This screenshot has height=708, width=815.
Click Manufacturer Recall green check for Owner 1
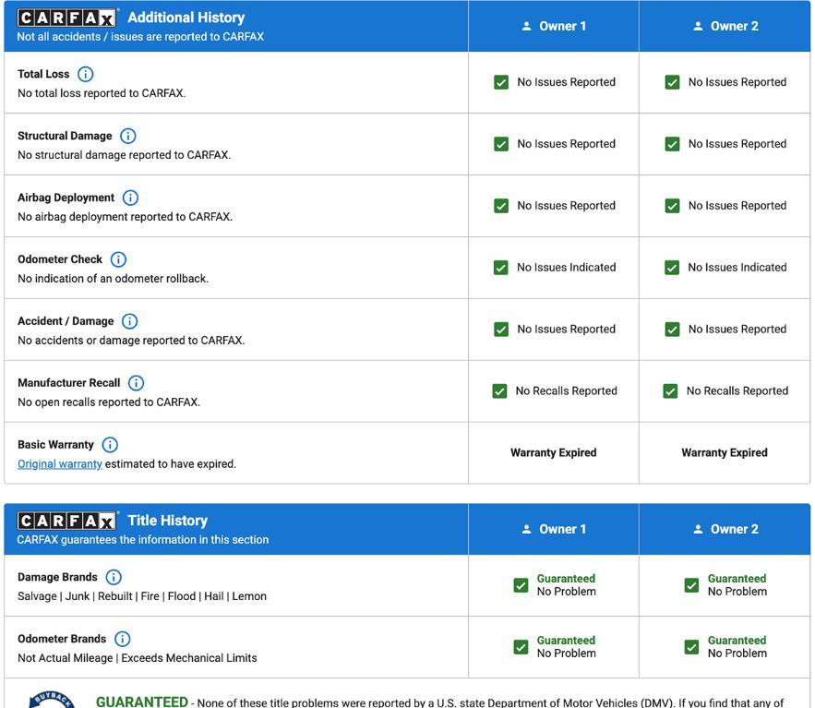(499, 390)
